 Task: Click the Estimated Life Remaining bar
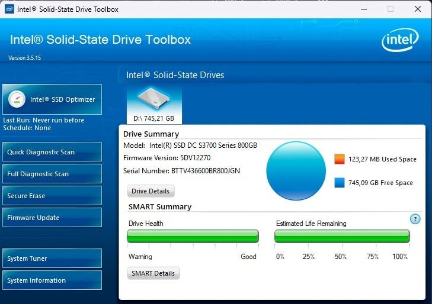pos(342,236)
